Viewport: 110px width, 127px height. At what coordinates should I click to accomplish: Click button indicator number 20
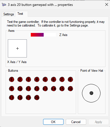click(37, 98)
